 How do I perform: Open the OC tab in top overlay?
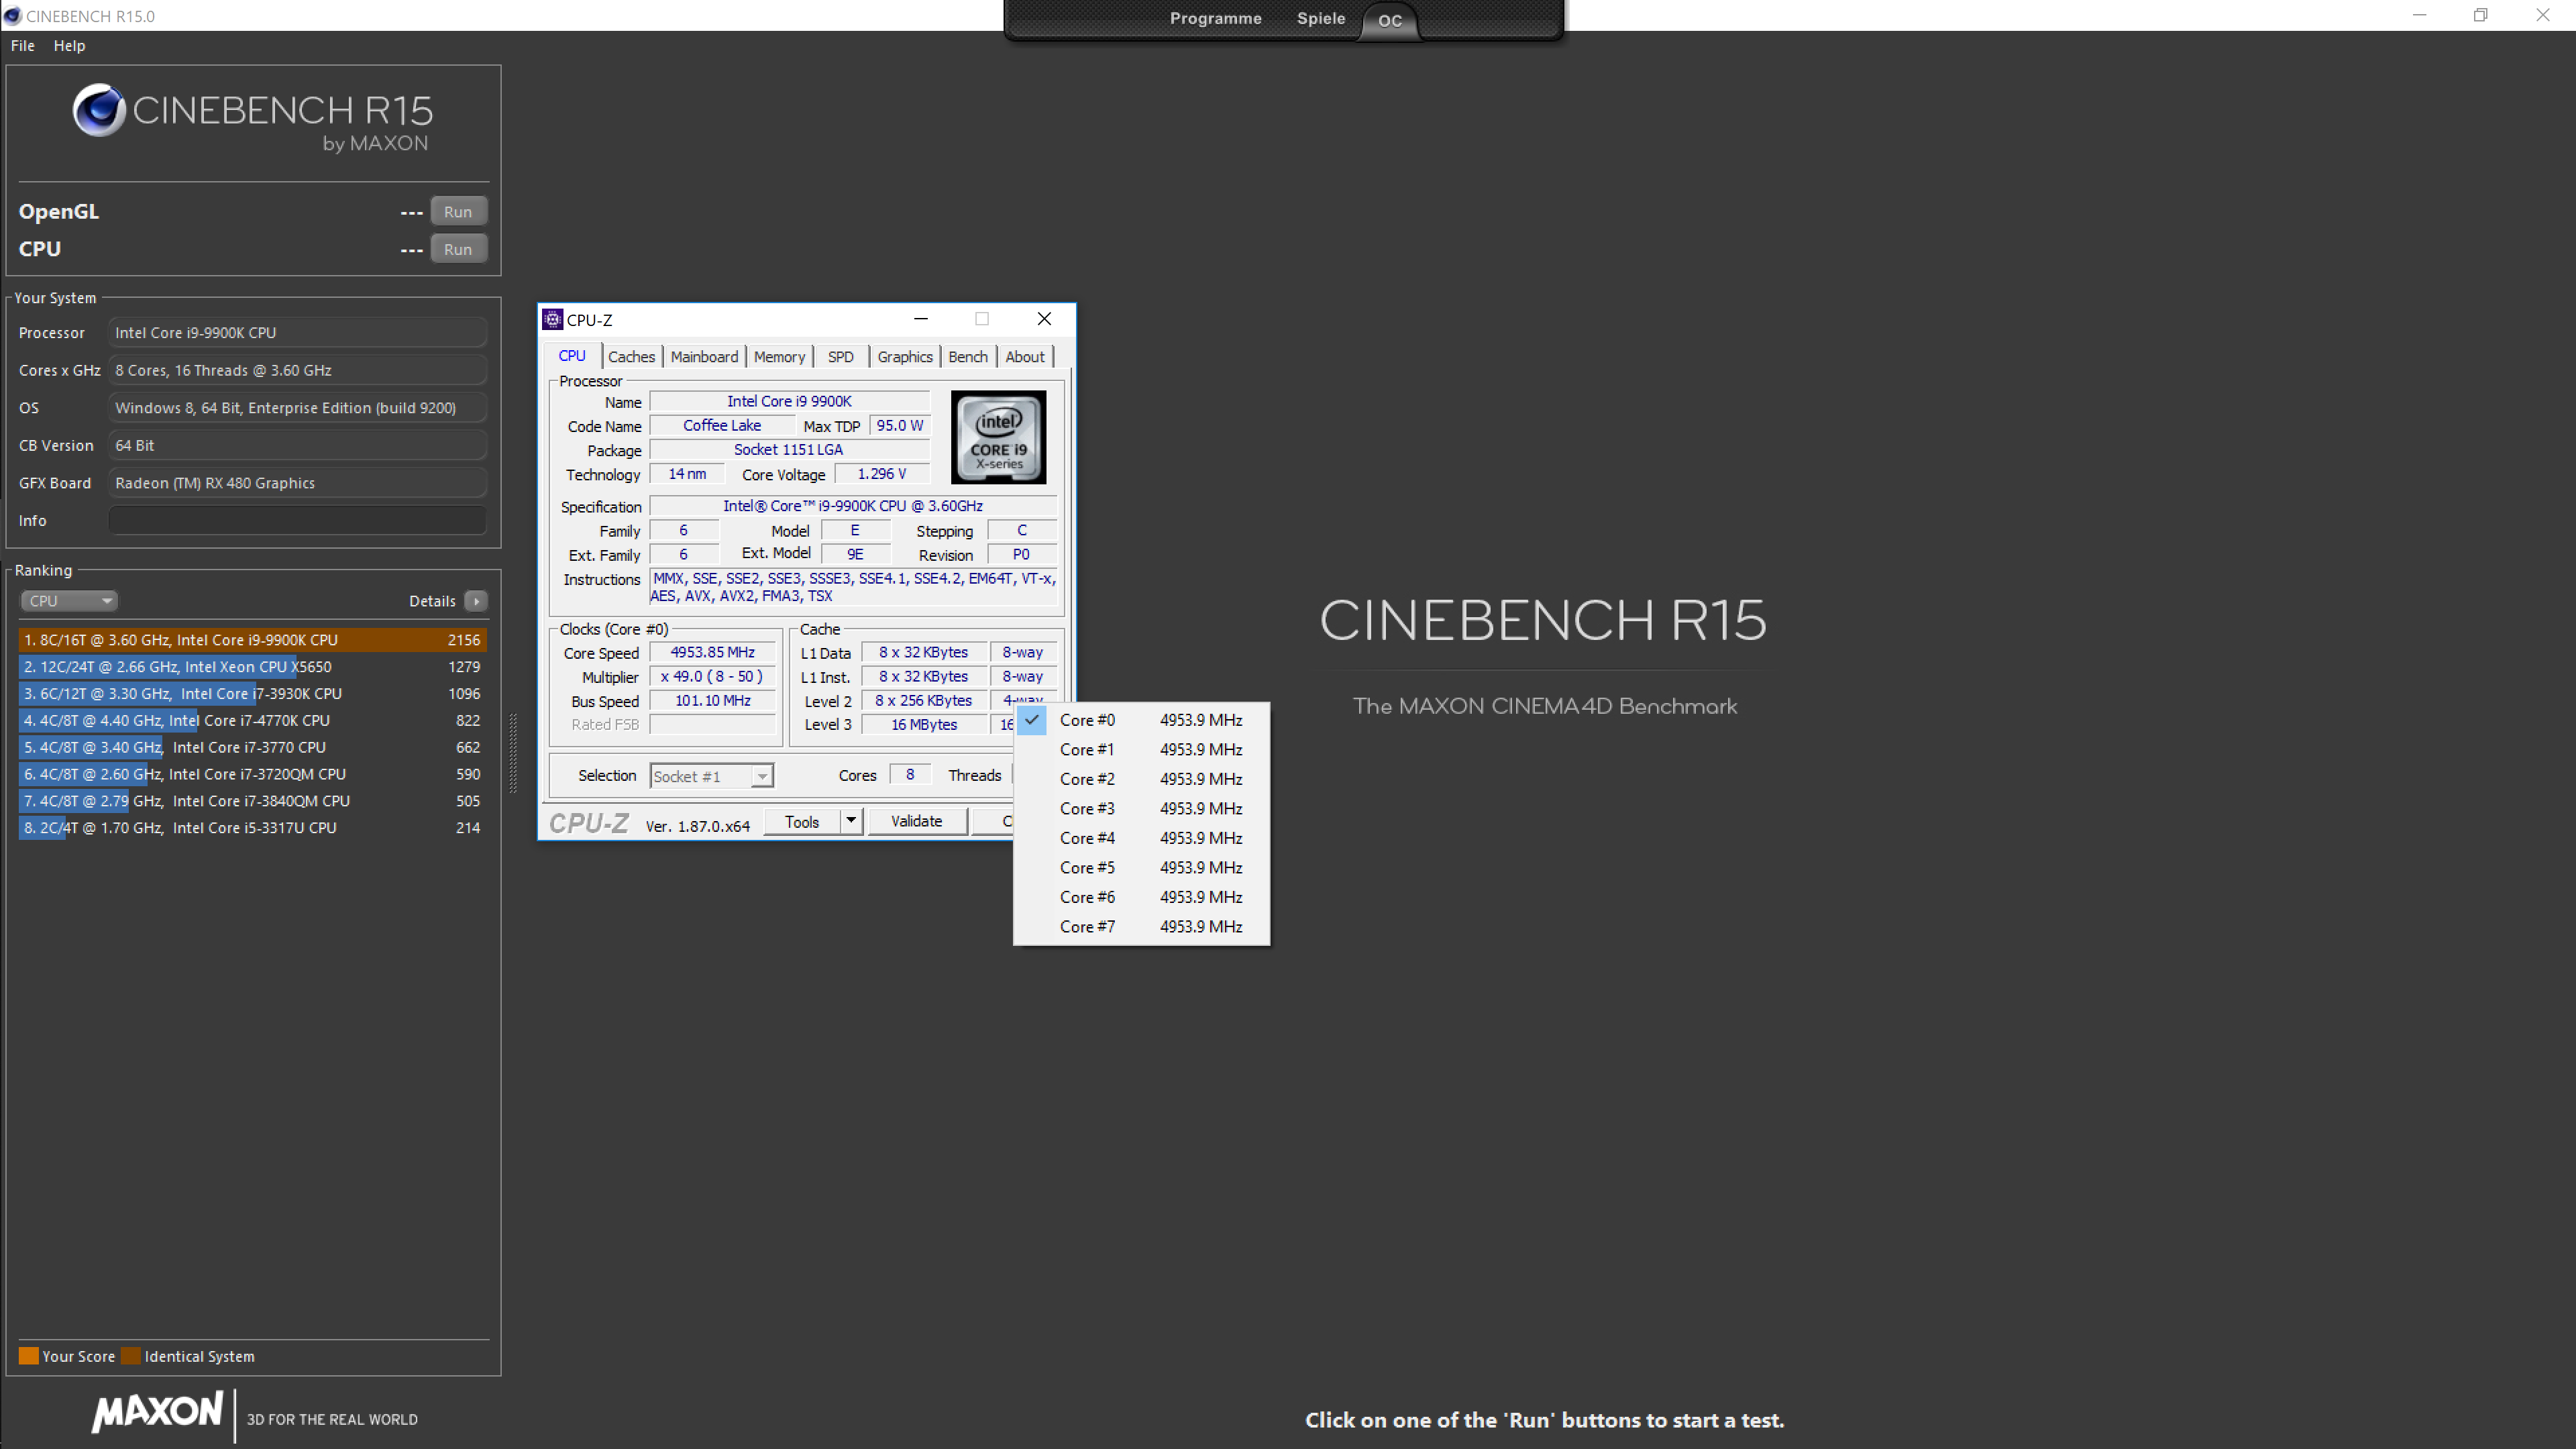pos(1390,20)
